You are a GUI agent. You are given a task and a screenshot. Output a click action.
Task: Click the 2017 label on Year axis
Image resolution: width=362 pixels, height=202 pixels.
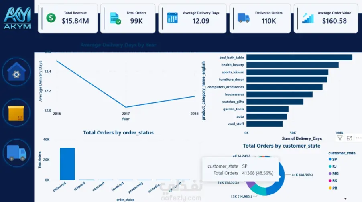pos(126,114)
